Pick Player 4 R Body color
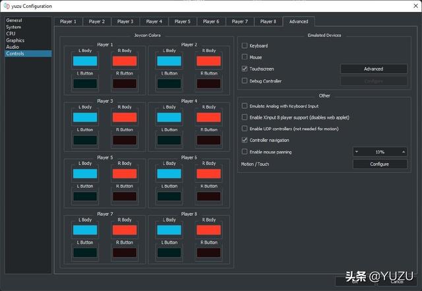The height and width of the screenshot is (291, 422). (209, 117)
